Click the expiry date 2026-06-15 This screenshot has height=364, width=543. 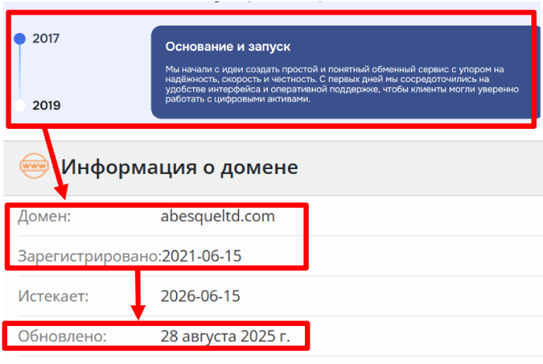click(x=200, y=296)
